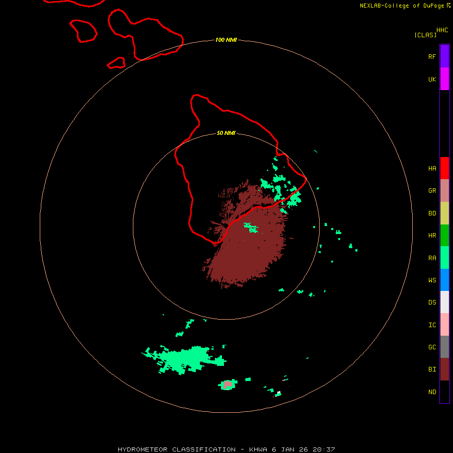
Task: Click the DS white legend swatch
Action: click(x=444, y=302)
